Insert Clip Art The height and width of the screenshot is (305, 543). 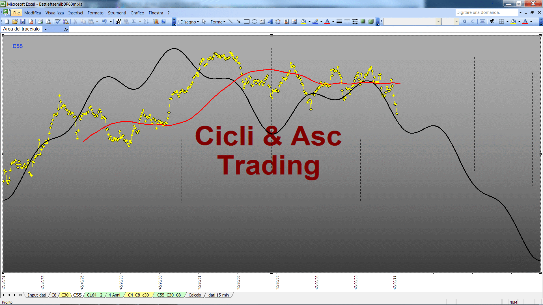[286, 21]
